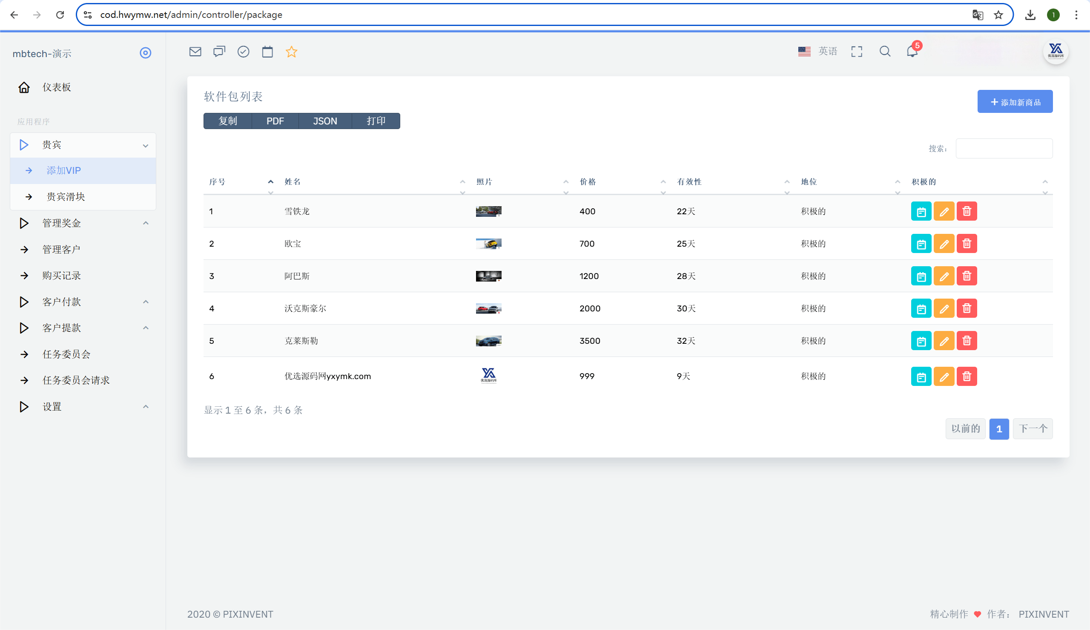
Task: Sort table by 价格 column
Action: [x=588, y=182]
